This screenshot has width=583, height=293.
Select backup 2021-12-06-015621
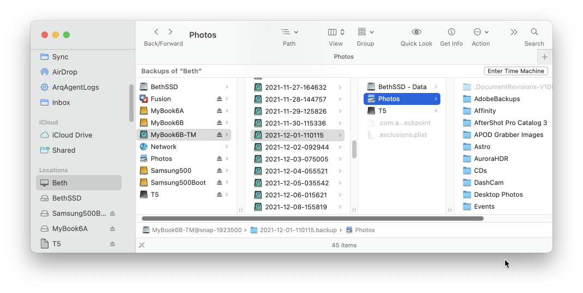tap(297, 195)
